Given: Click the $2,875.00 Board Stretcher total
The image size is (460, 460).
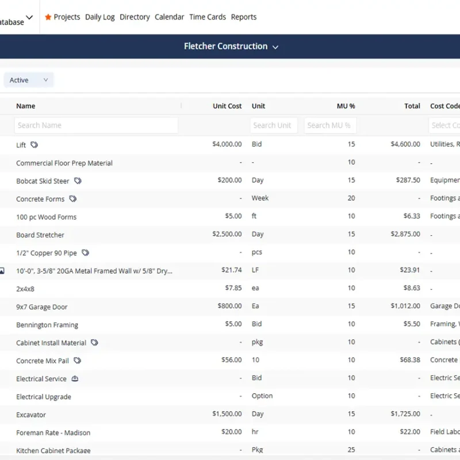Looking at the screenshot, I should click(405, 234).
